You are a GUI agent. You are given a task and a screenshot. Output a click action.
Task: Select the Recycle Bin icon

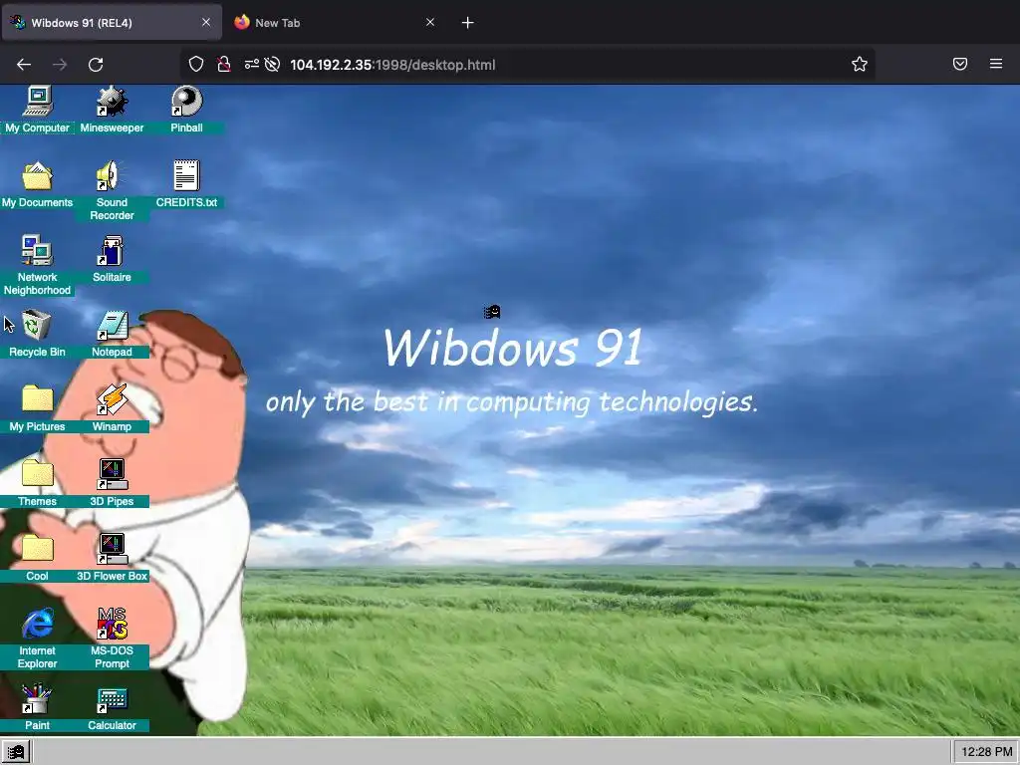(37, 333)
